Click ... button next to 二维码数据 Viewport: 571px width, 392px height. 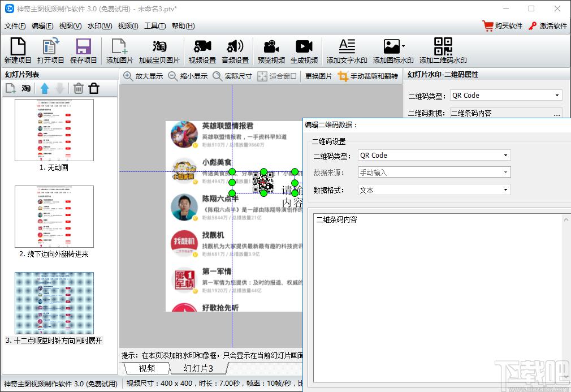pyautogui.click(x=557, y=114)
